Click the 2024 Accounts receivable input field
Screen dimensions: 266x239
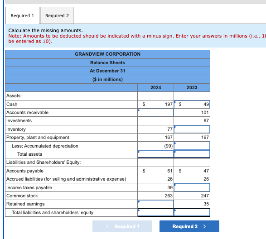[155, 113]
